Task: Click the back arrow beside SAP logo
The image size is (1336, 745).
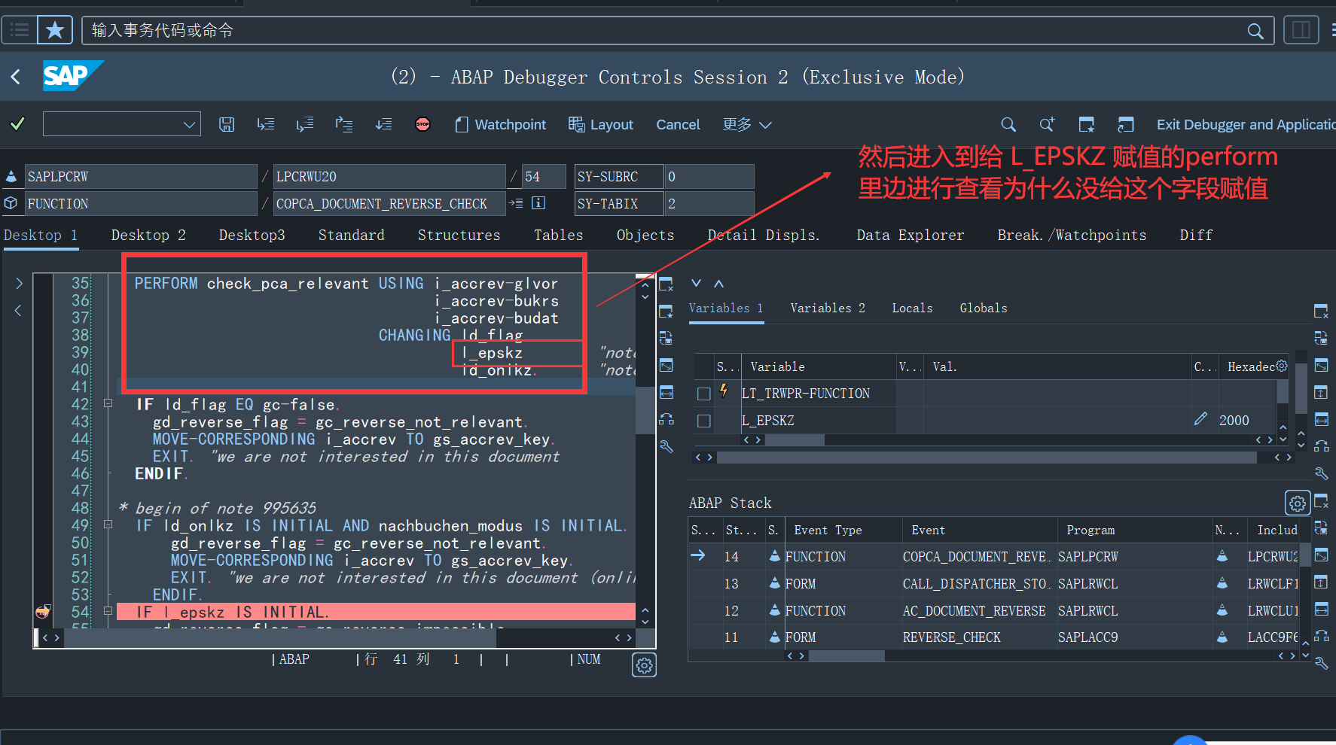Action: pyautogui.click(x=16, y=76)
